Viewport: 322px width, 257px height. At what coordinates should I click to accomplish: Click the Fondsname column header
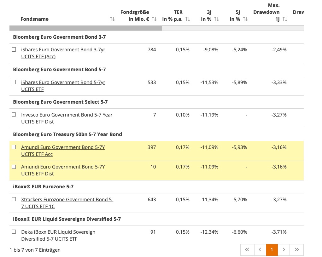(x=35, y=19)
